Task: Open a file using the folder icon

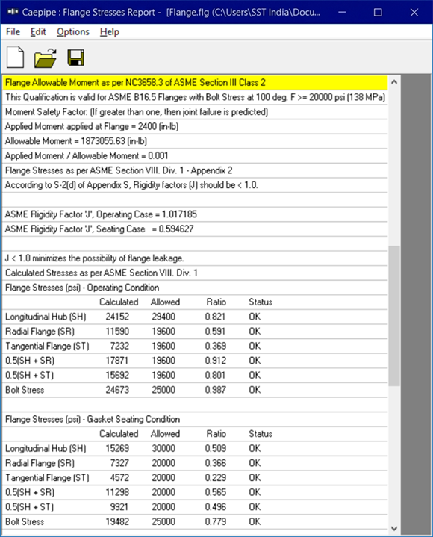Action: [x=46, y=58]
